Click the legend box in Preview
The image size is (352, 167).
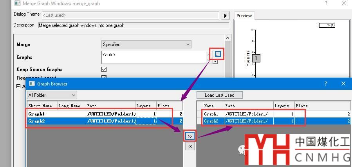tap(327, 25)
